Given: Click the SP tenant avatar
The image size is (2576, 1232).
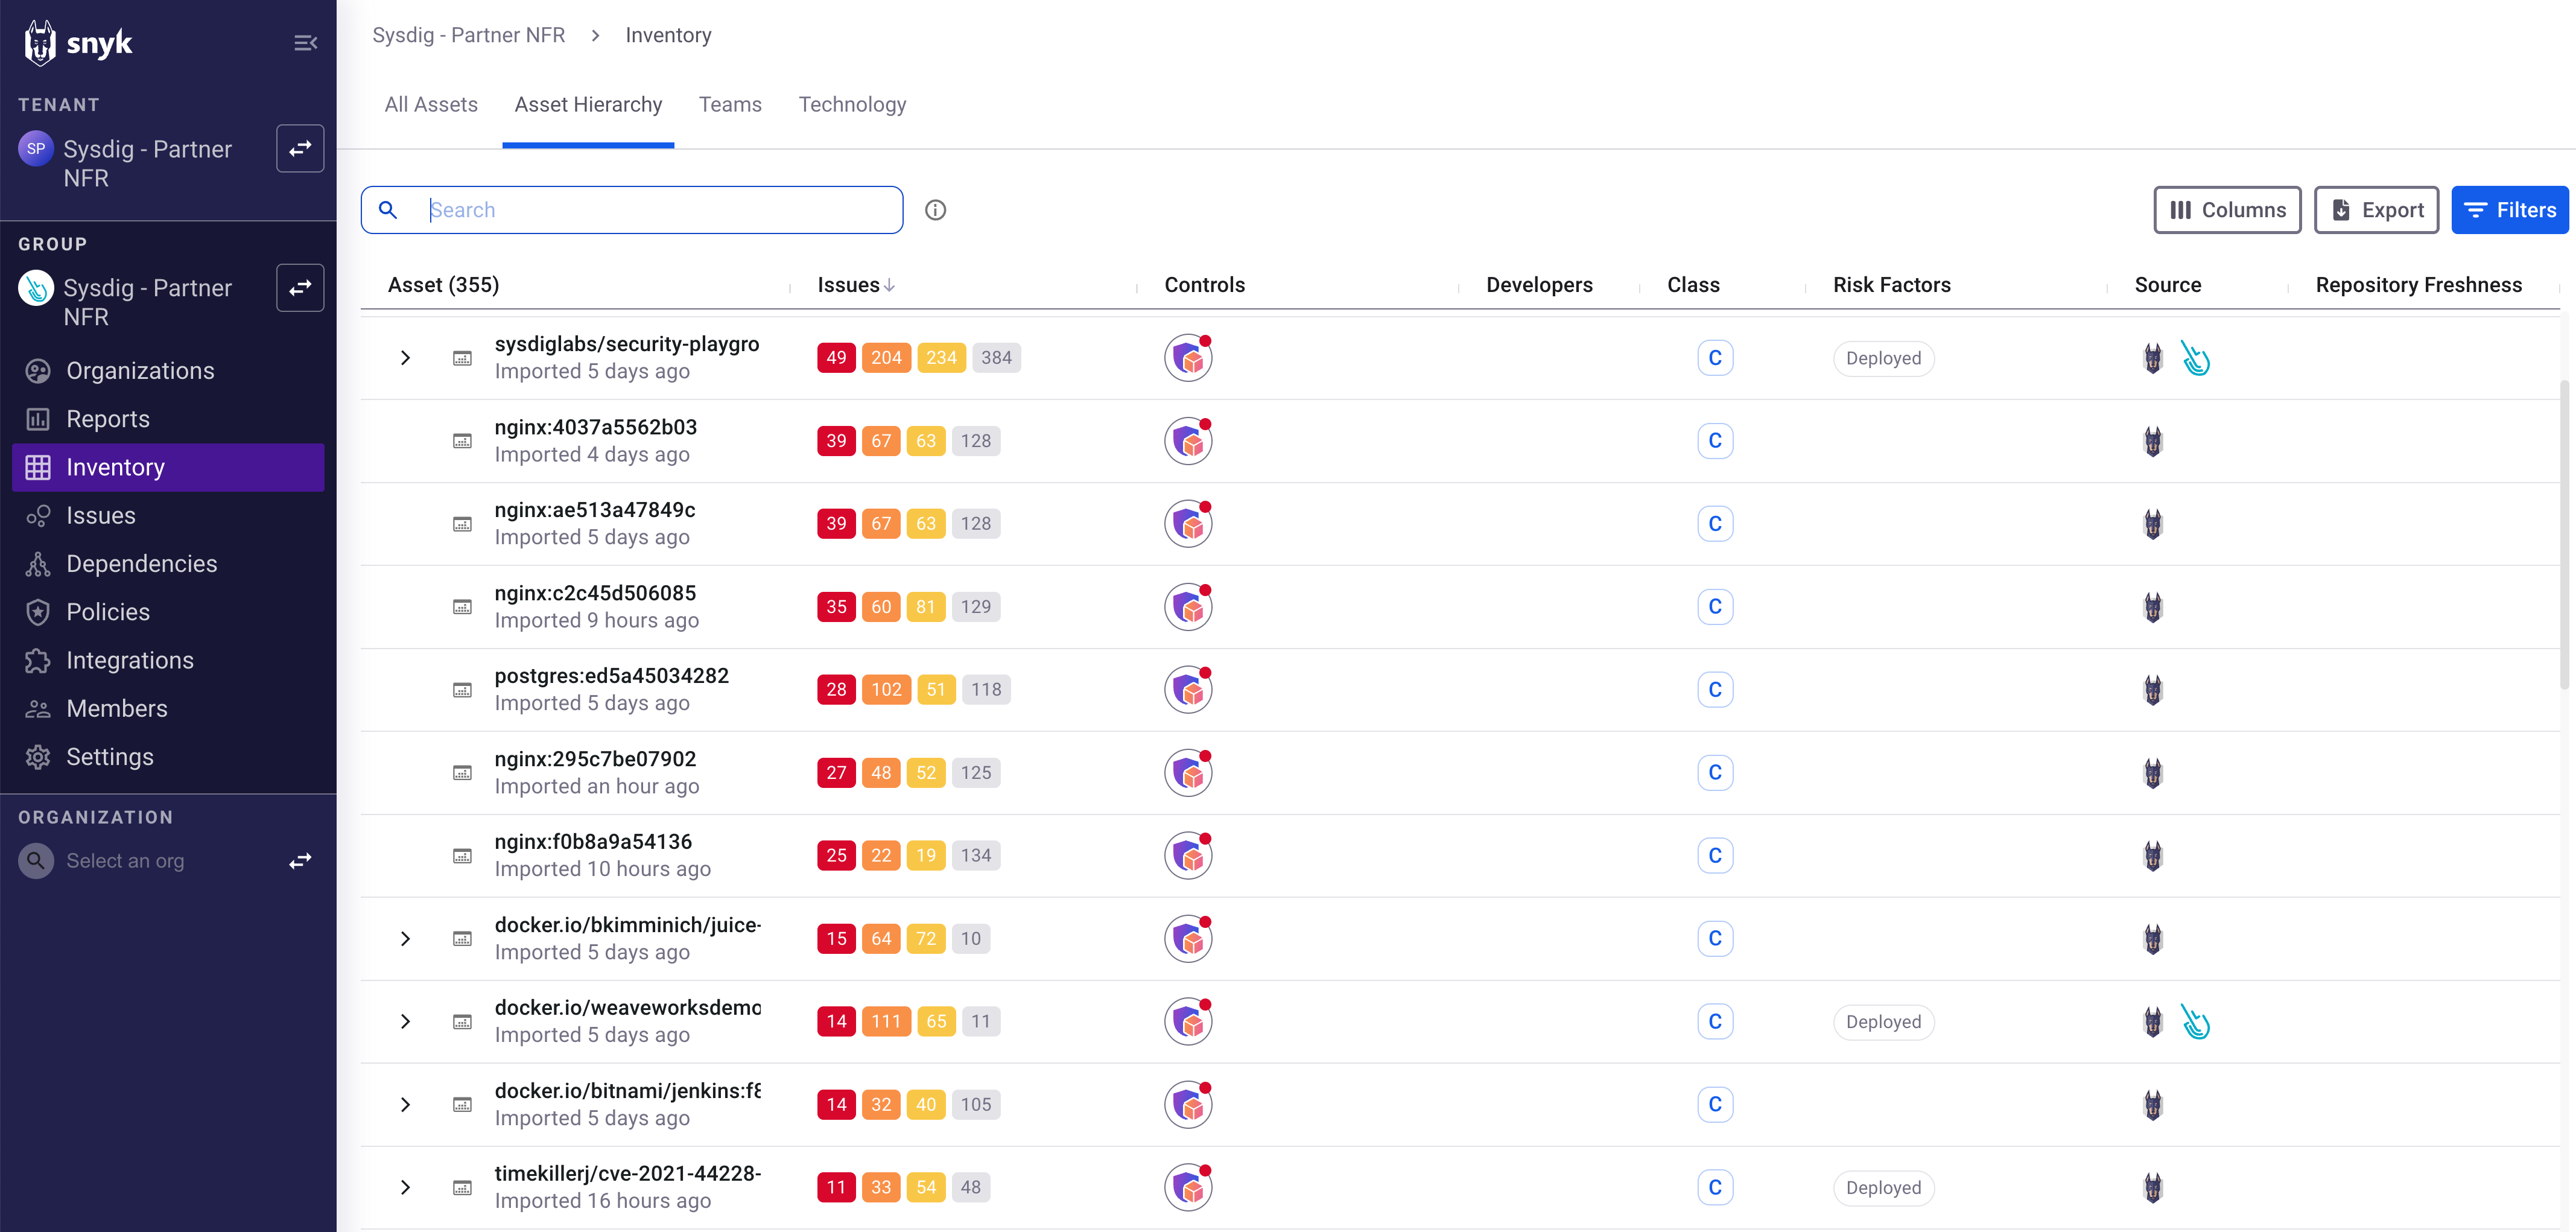Looking at the screenshot, I should (x=36, y=148).
